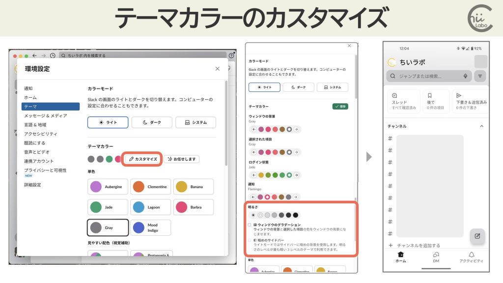Click right arrow in 選択された項目 color row
The width and height of the screenshot is (503, 283).
pos(296,152)
